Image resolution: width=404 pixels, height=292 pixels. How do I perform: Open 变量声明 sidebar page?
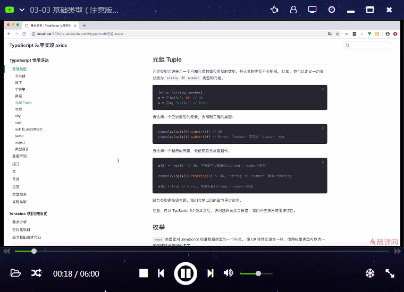(19, 156)
